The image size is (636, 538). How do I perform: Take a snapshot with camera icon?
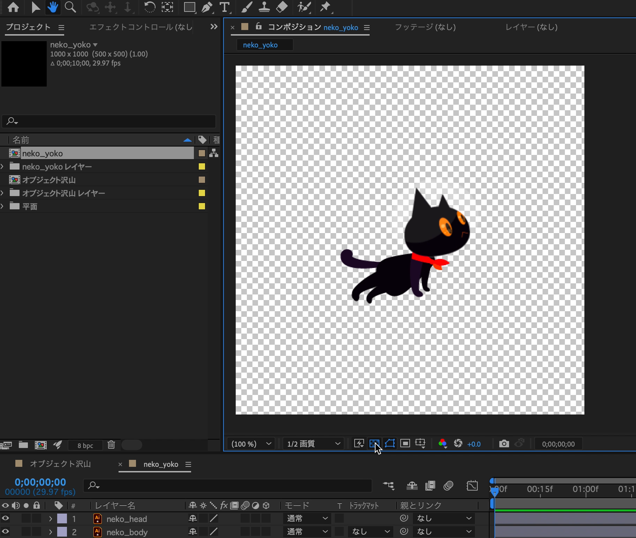(503, 444)
